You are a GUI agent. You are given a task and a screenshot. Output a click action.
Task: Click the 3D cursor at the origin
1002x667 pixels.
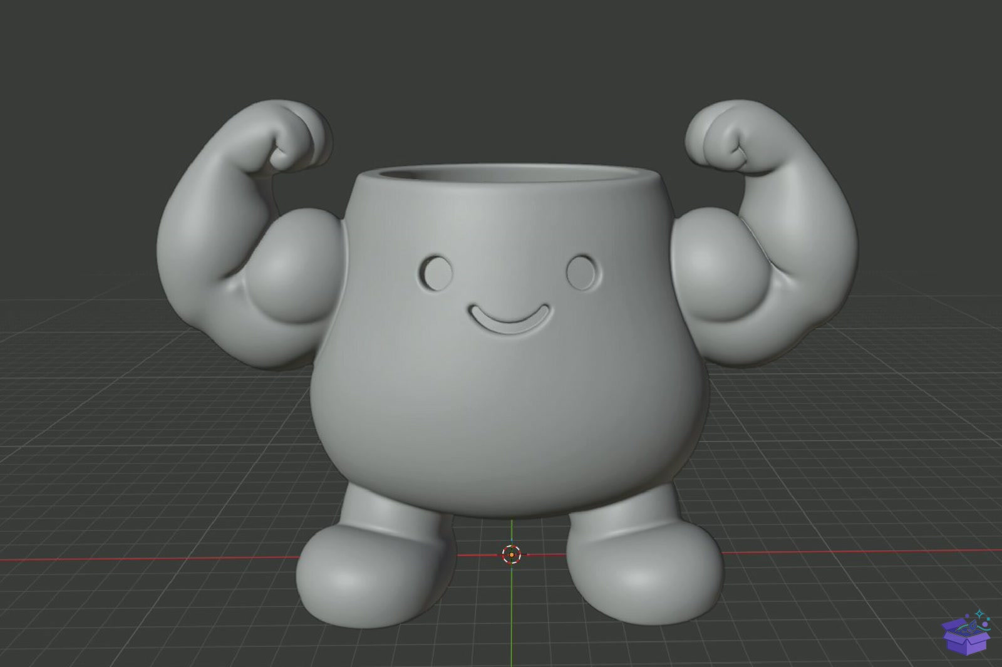coord(512,554)
